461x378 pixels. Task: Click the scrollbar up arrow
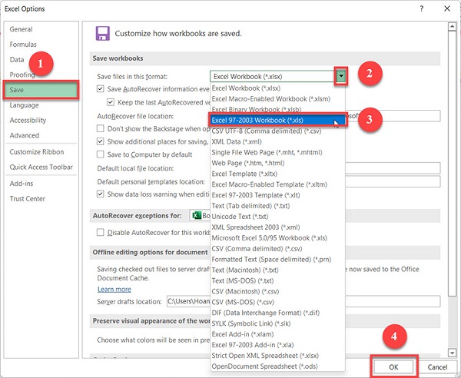pyautogui.click(x=452, y=27)
